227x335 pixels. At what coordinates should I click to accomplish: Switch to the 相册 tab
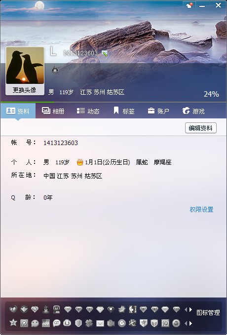(53, 111)
